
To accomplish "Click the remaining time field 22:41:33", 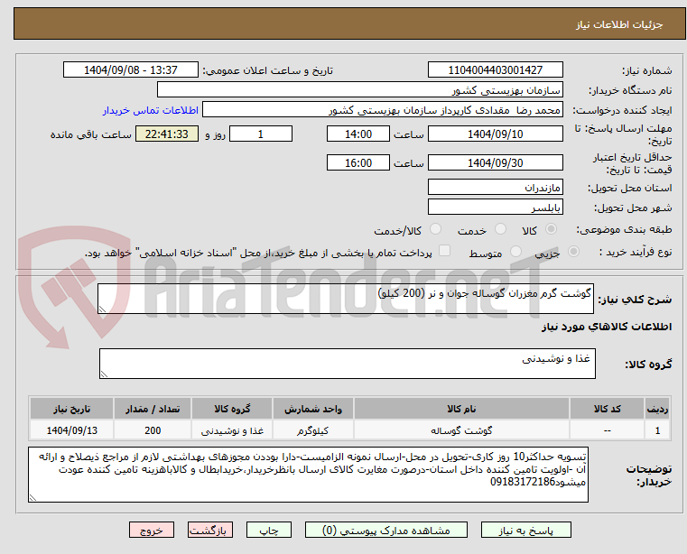I will click(167, 134).
